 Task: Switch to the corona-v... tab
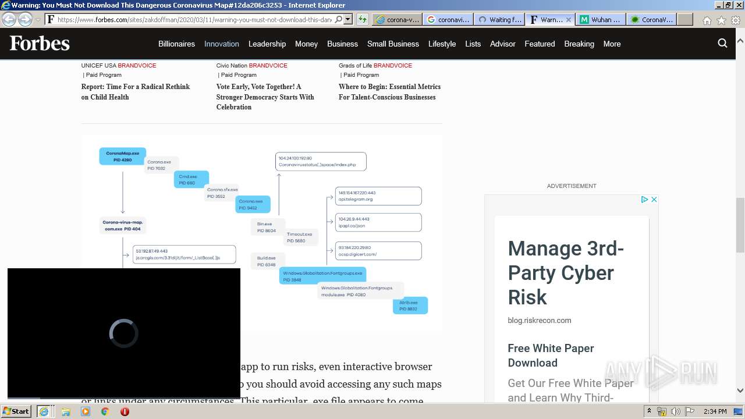398,19
